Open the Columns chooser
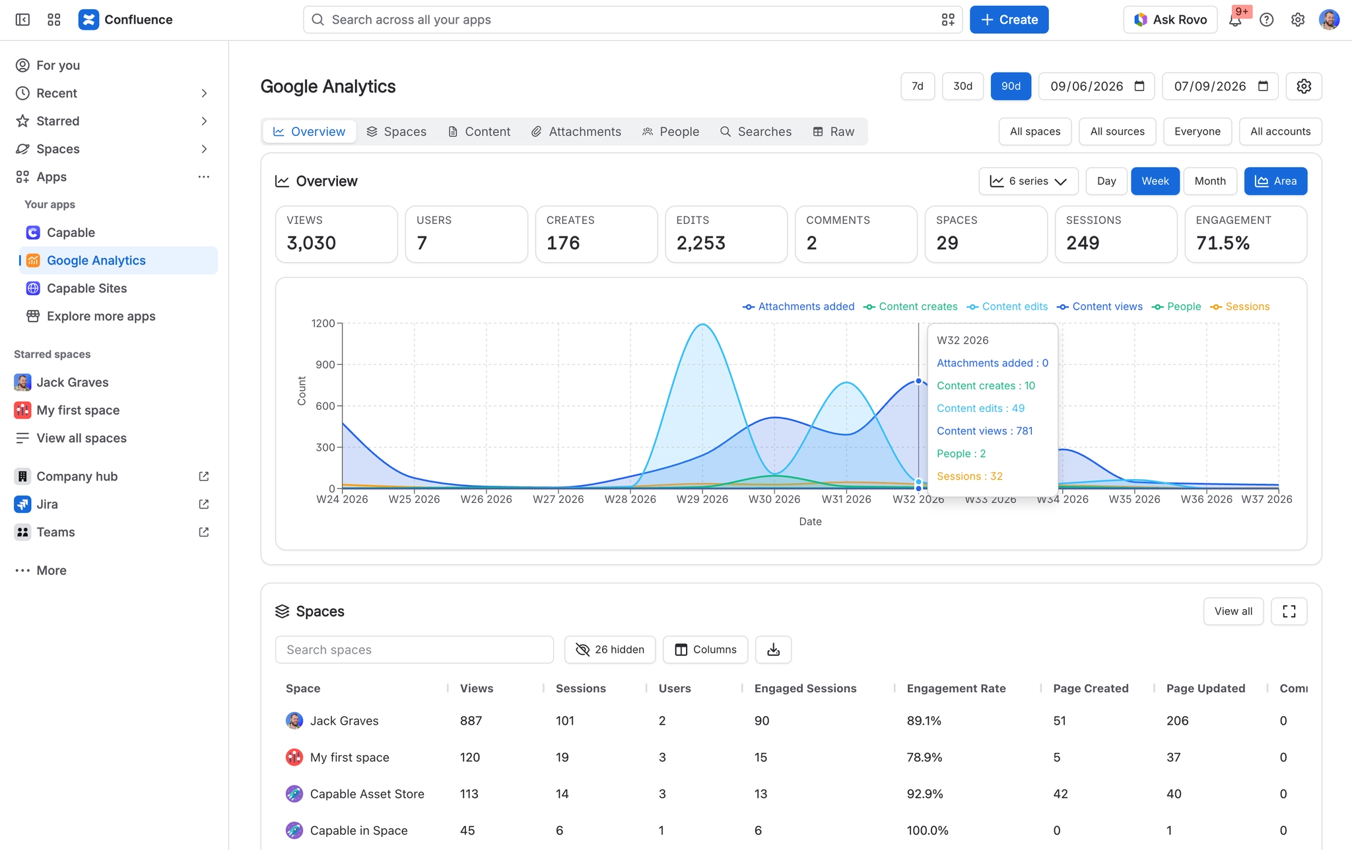 (x=705, y=650)
